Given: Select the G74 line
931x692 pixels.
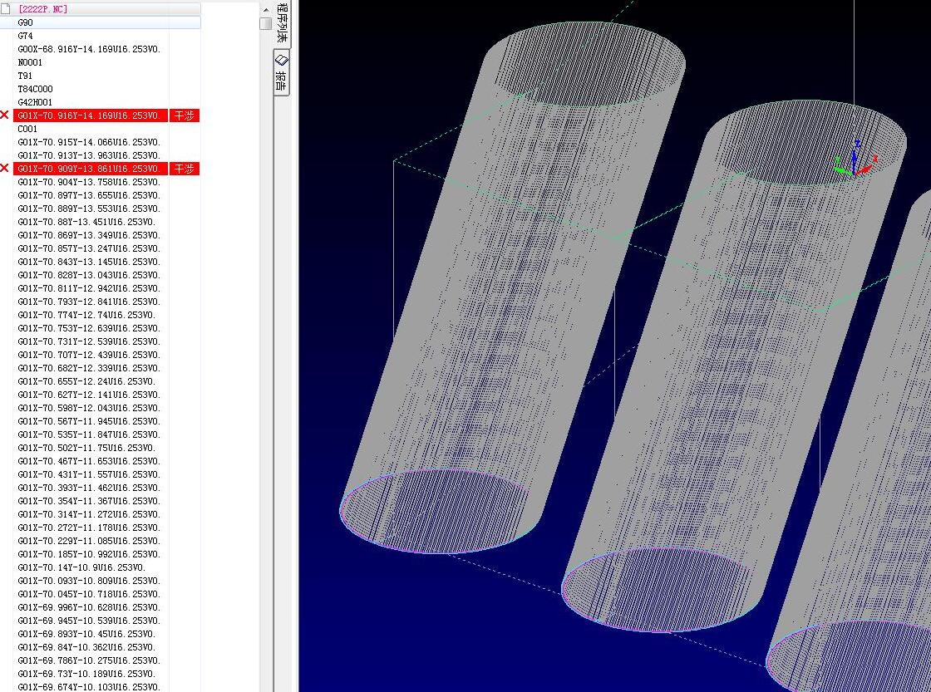Looking at the screenshot, I should pos(26,36).
